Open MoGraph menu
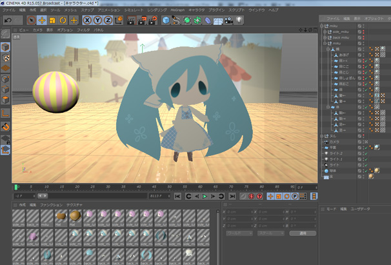The width and height of the screenshot is (391, 265). click(x=177, y=10)
